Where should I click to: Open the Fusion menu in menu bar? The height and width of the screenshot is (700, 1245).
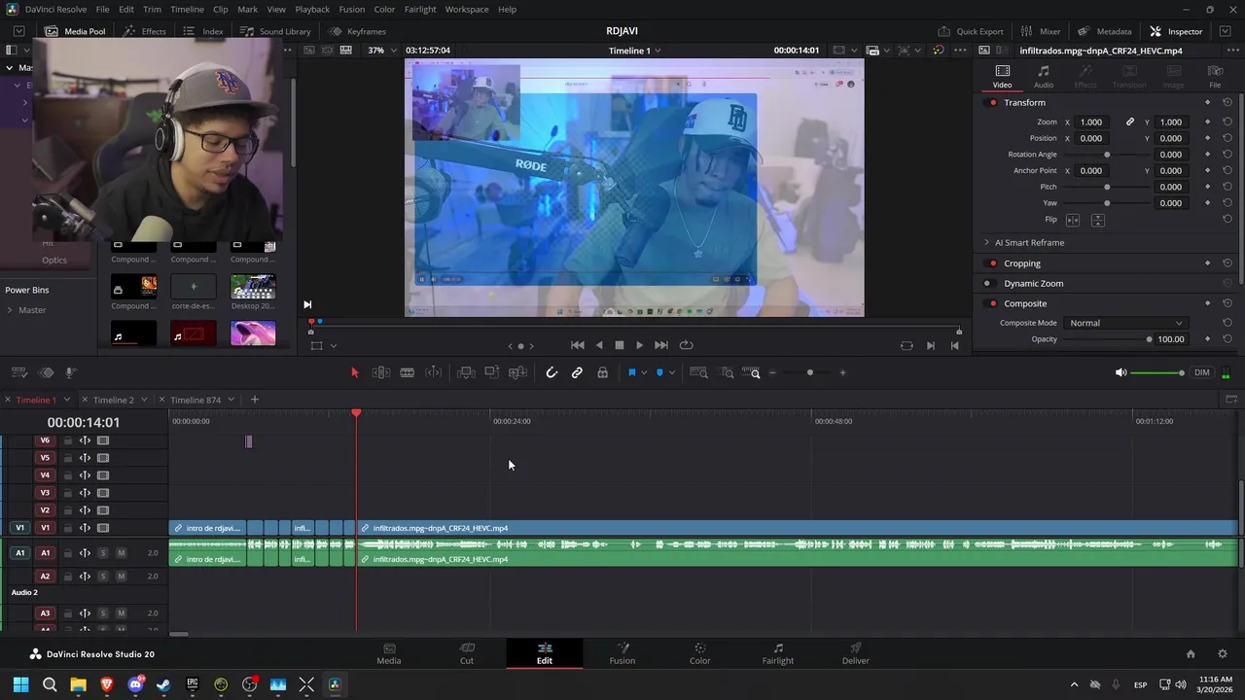352,9
